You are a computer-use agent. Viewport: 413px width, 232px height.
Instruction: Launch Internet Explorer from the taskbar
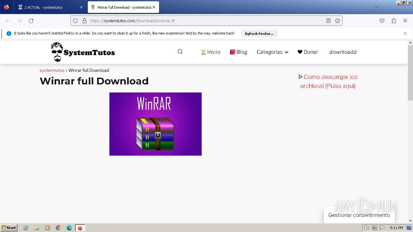click(25, 228)
